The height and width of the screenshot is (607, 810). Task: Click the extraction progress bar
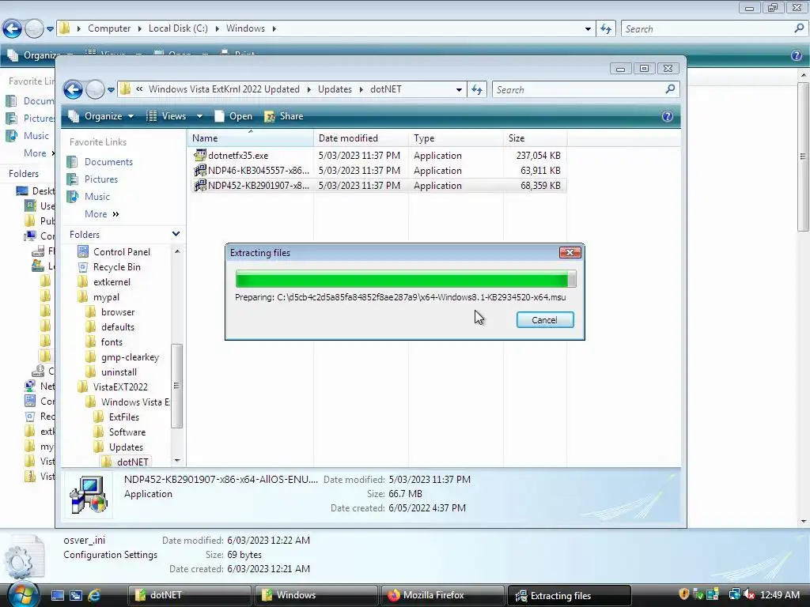click(x=406, y=279)
